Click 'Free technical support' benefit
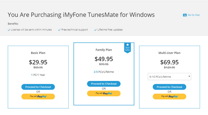Screen dimensions: 208x115 tap(75, 30)
